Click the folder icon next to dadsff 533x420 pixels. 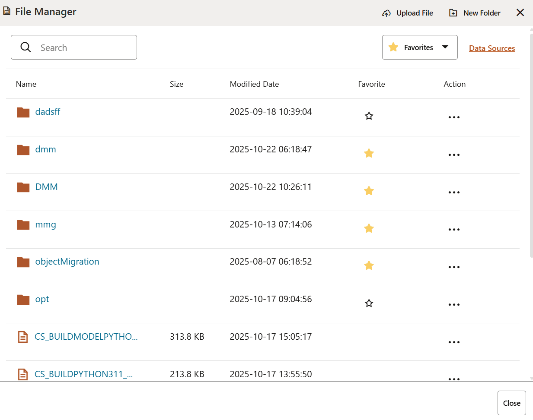point(23,111)
